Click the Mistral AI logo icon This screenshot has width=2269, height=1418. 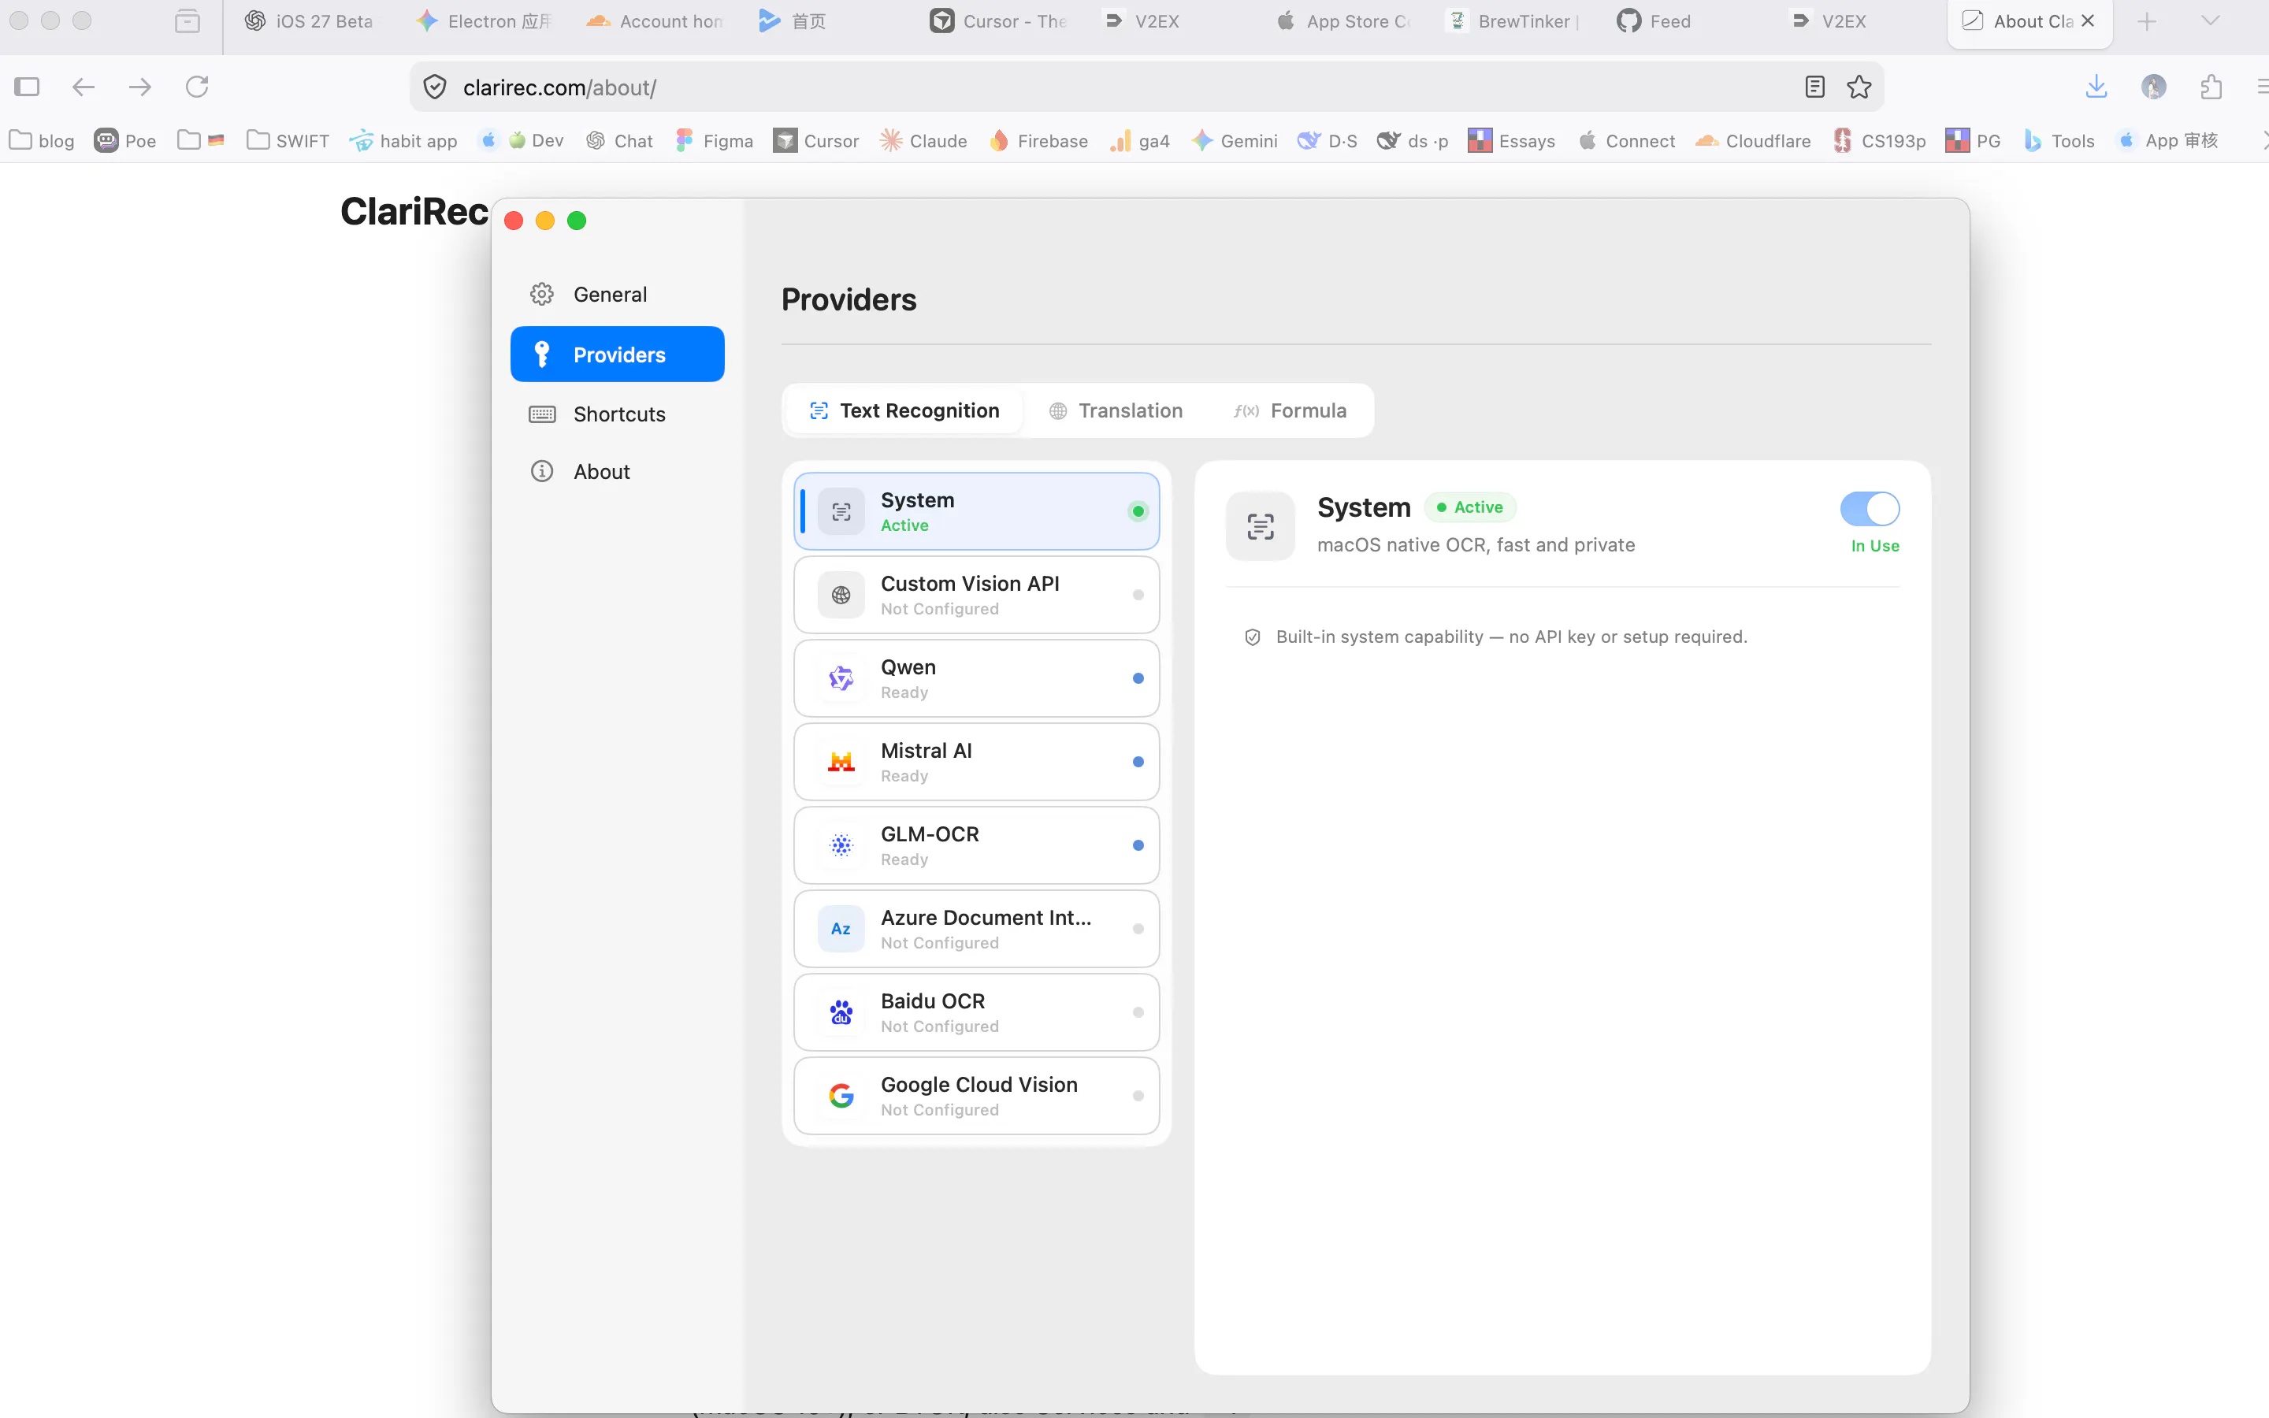[841, 762]
